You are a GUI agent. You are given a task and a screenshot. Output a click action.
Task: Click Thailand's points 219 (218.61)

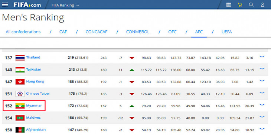78,58
